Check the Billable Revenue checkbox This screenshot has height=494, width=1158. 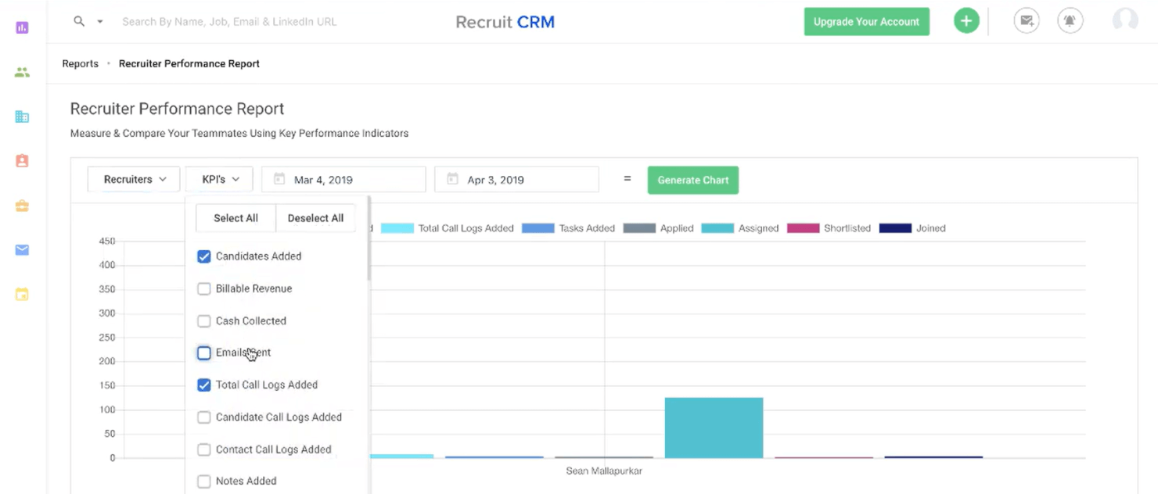tap(204, 288)
